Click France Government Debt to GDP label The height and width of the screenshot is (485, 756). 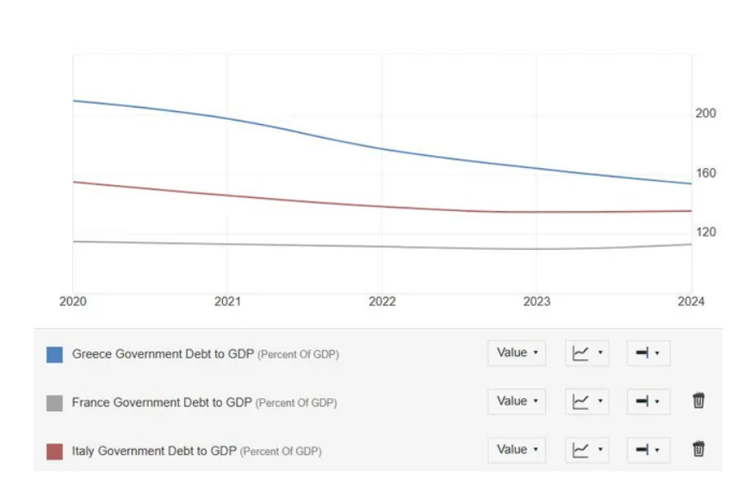[x=162, y=402]
